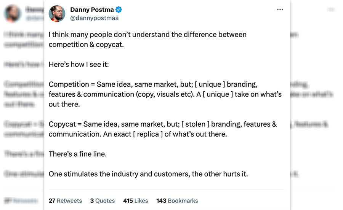343x210 pixels.
Task: Click the 'Competition = Same idea' paragraph
Action: click(165, 94)
